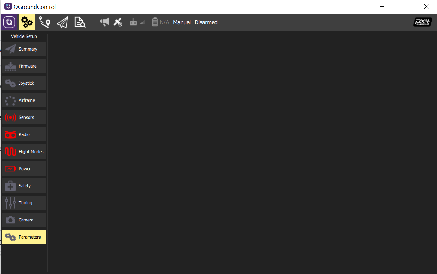Screen dimensions: 437x274
Task: Open the Fly view paper plane icon
Action: pyautogui.click(x=62, y=22)
